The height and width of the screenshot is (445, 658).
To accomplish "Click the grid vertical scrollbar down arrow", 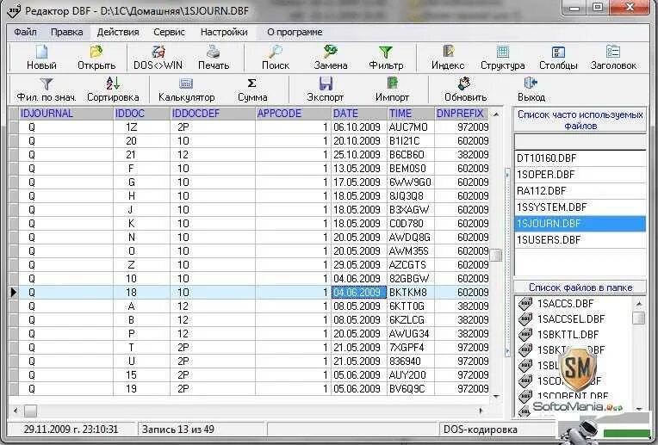I will click(x=496, y=396).
